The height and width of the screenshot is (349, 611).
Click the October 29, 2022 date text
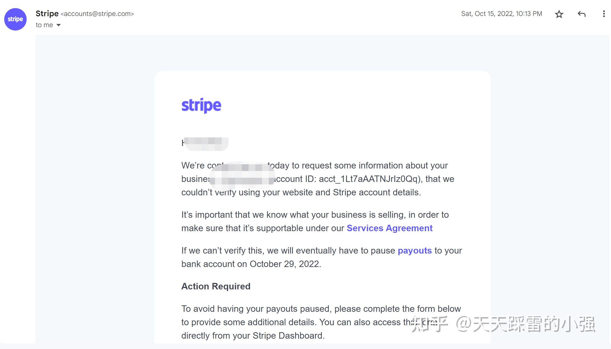[285, 264]
